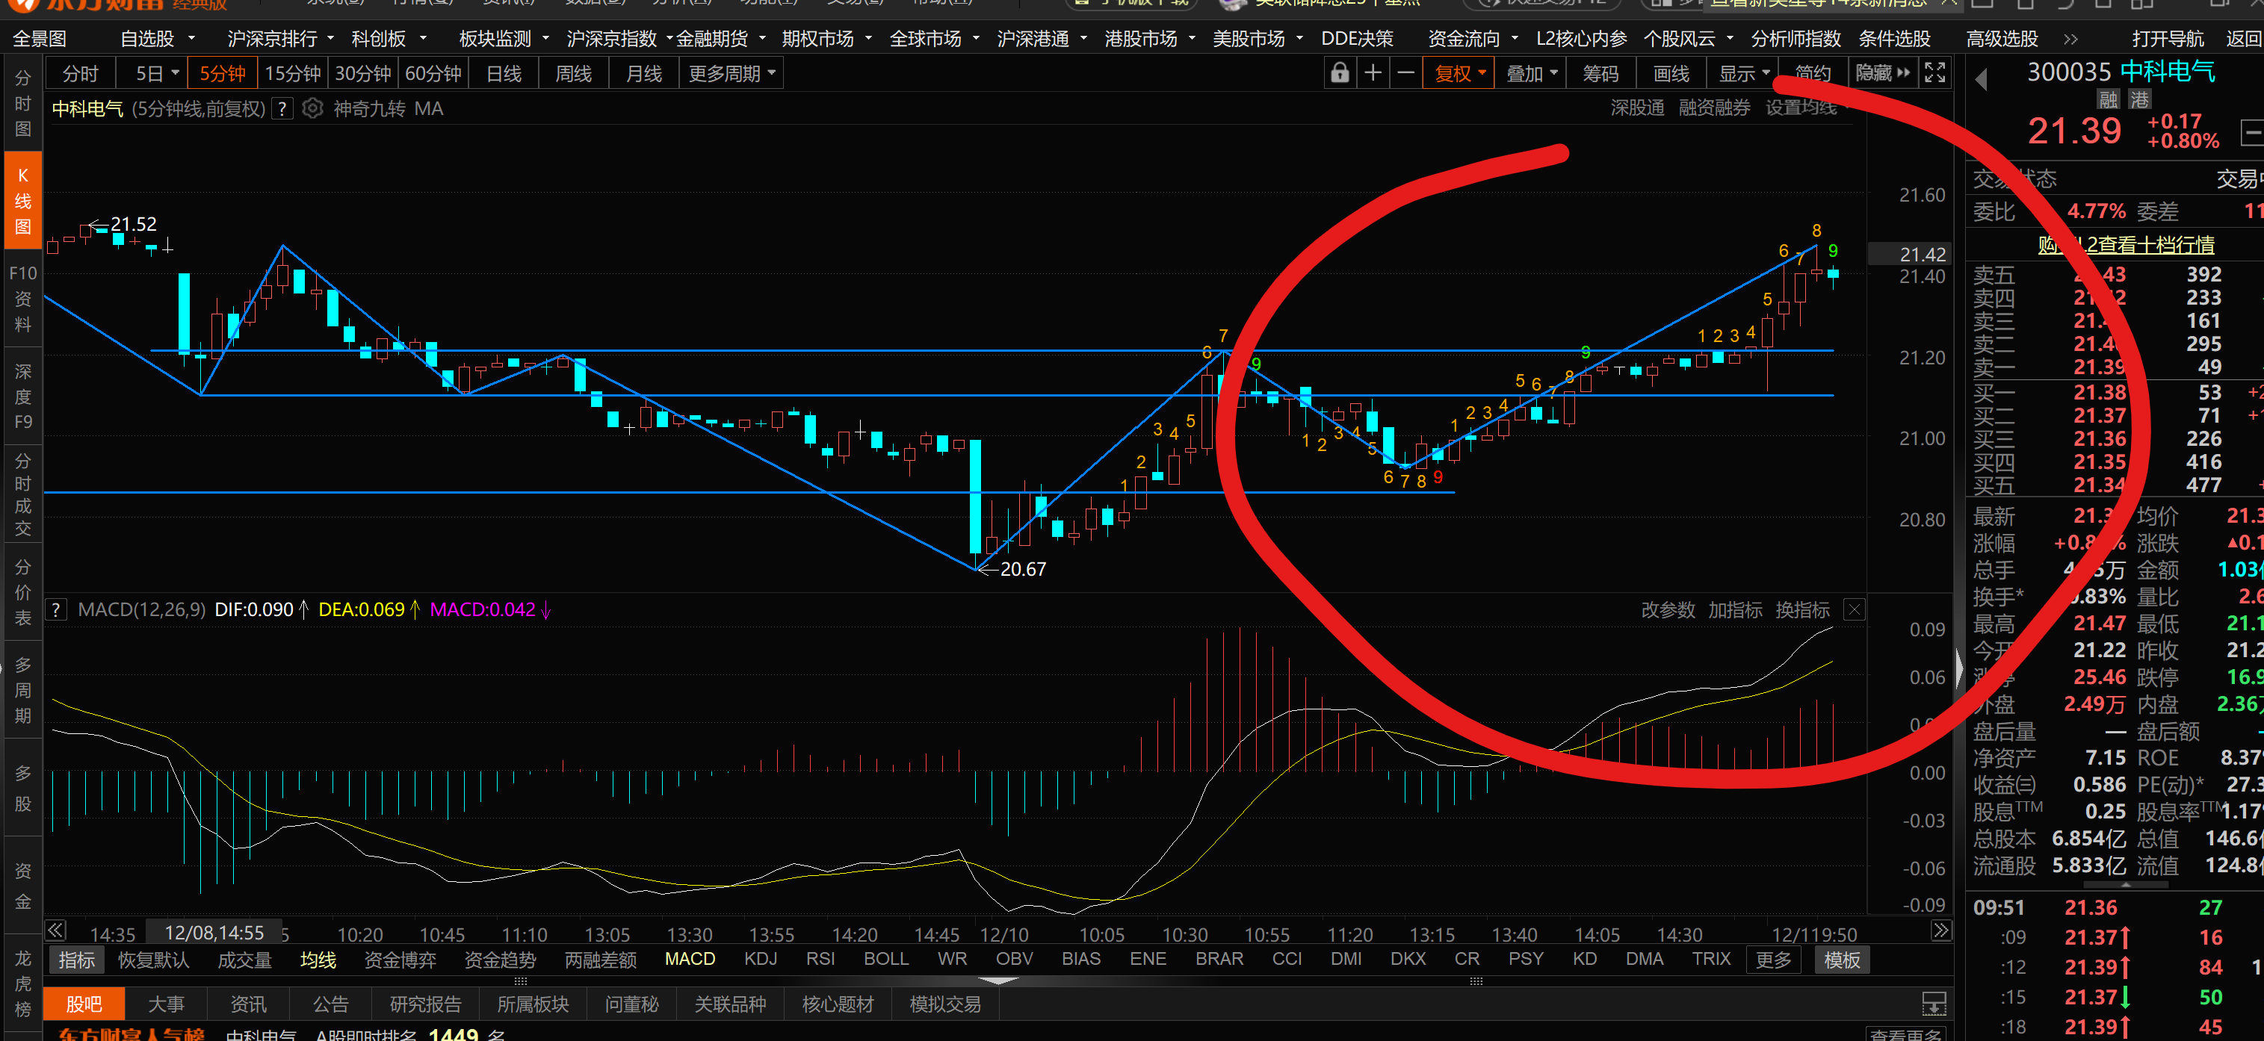Go to previous stock arrow

coord(1981,80)
